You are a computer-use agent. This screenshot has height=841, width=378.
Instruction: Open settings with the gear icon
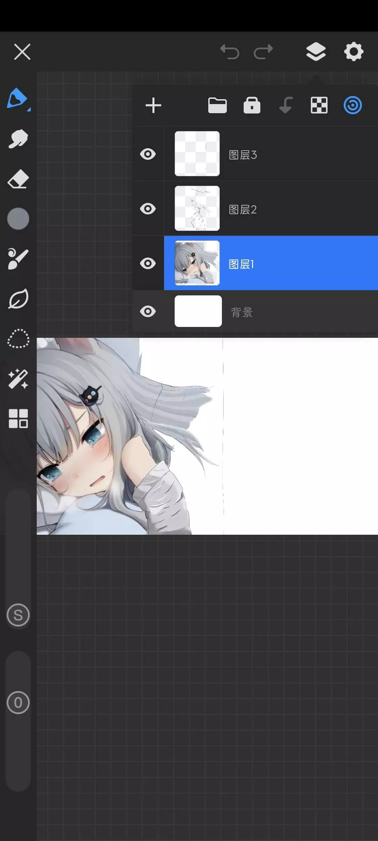tap(353, 52)
